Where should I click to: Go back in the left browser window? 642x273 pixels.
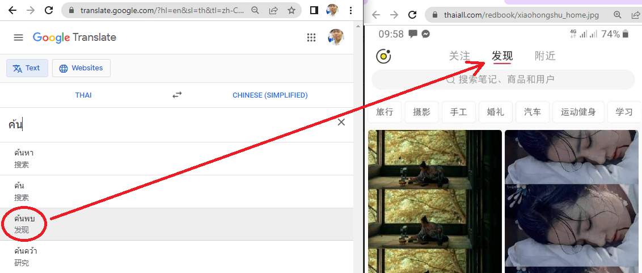12,10
